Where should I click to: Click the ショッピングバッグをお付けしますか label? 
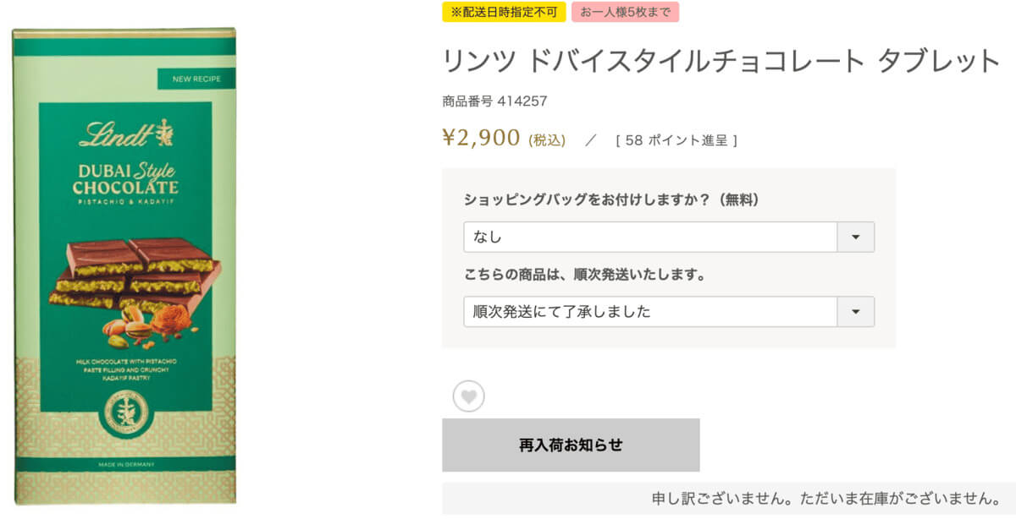[611, 199]
